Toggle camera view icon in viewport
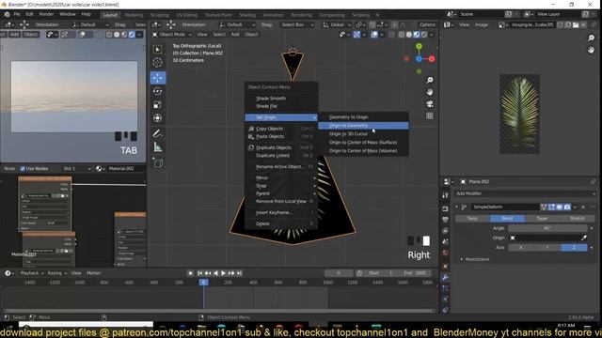The height and width of the screenshot is (338, 602). pos(430,104)
